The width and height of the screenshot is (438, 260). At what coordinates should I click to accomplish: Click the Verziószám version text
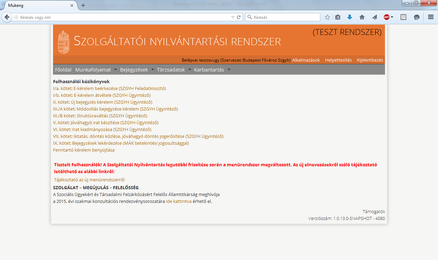click(347, 219)
